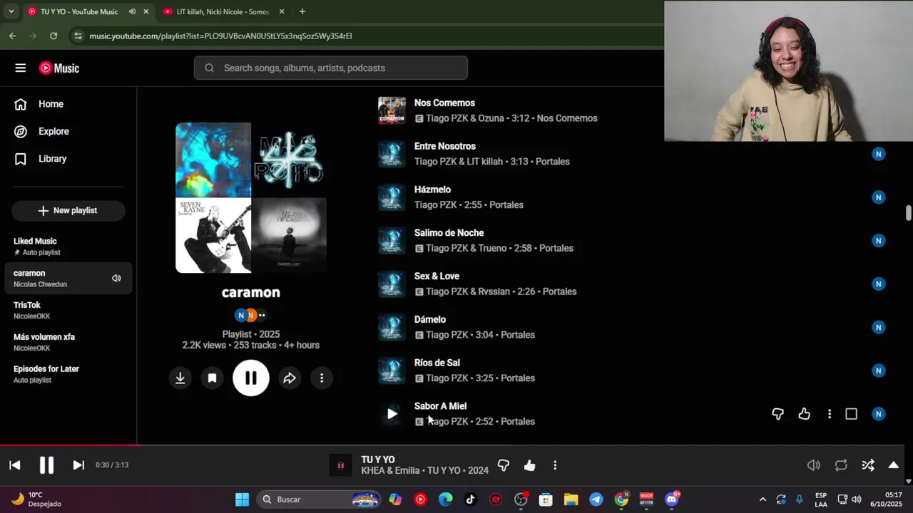Like Sabor A Miel track

pyautogui.click(x=804, y=414)
